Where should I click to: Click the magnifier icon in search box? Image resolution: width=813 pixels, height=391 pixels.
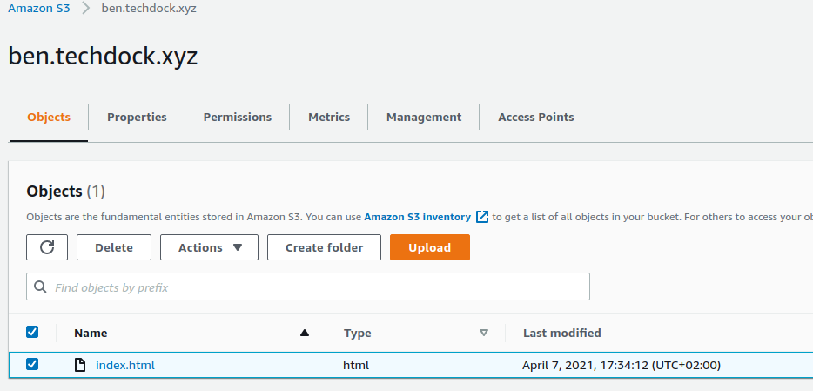click(40, 287)
